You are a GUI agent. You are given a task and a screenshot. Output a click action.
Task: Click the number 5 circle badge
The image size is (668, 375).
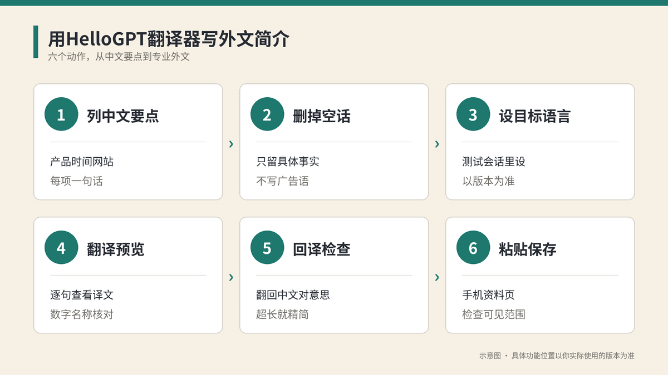pyautogui.click(x=267, y=248)
